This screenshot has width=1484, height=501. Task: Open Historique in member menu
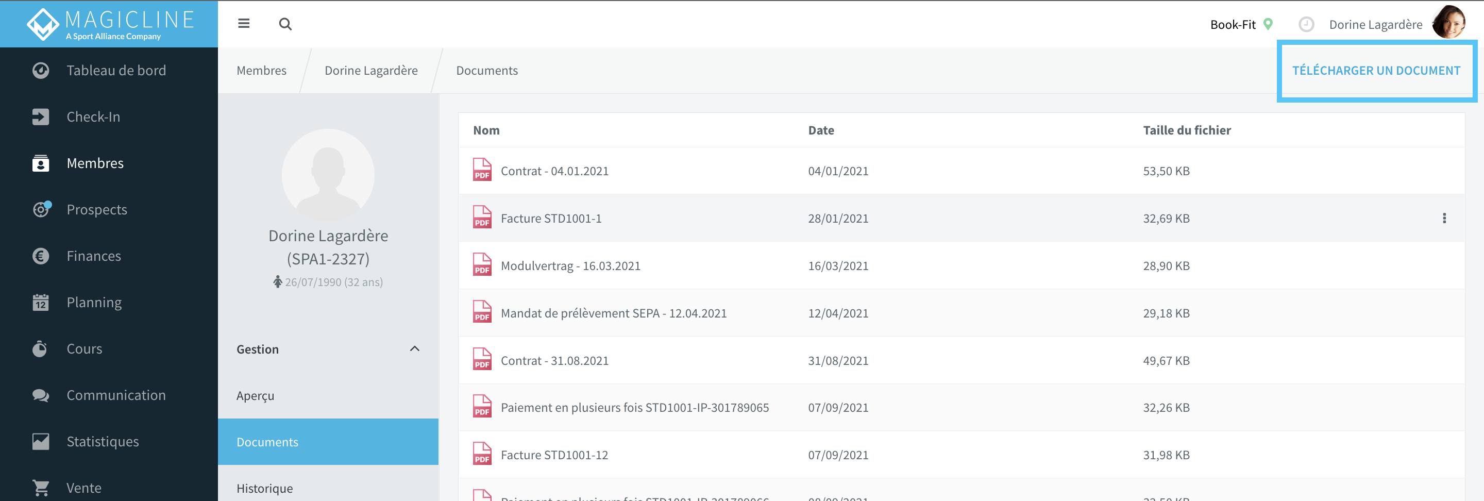(x=328, y=488)
